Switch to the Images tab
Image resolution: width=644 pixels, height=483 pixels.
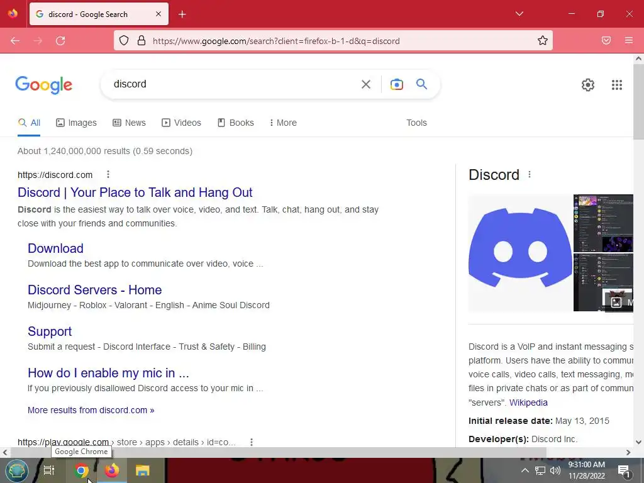click(76, 123)
